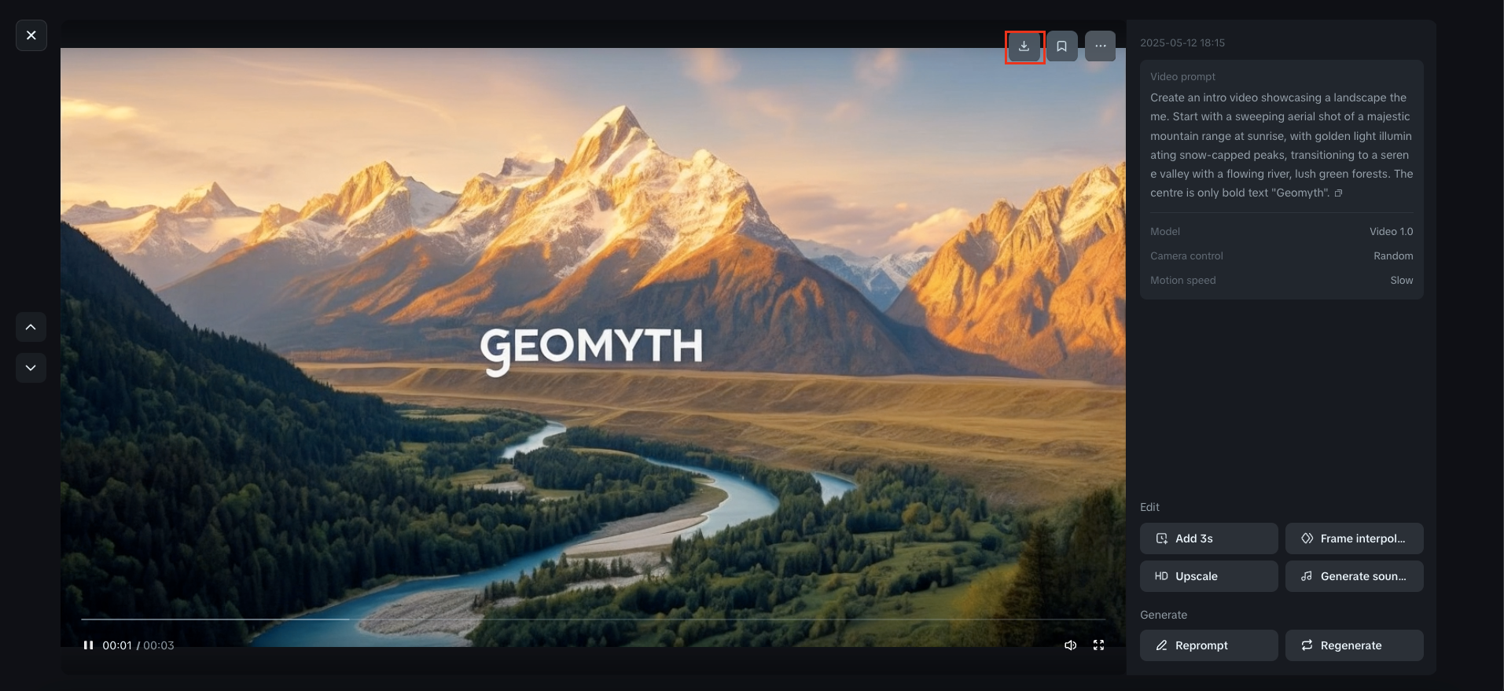1504x691 pixels.
Task: Go to the next video
Action: click(31, 368)
